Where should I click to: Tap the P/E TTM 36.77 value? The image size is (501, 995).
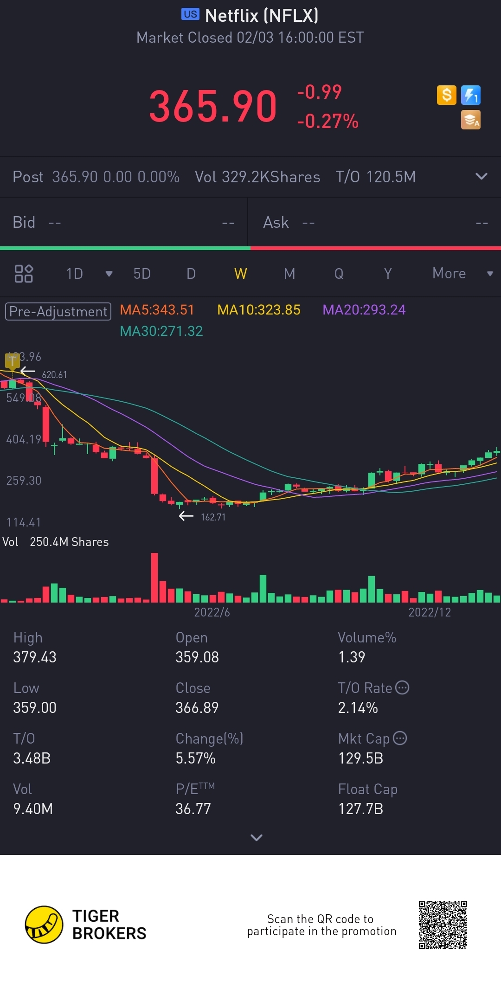(x=193, y=809)
